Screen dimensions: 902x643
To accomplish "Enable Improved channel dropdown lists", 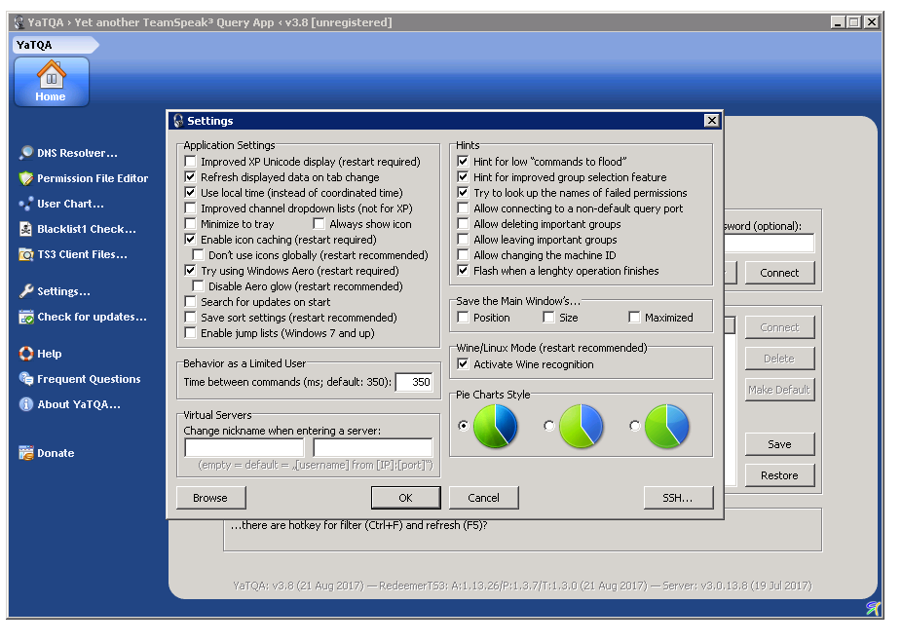I will coord(190,208).
